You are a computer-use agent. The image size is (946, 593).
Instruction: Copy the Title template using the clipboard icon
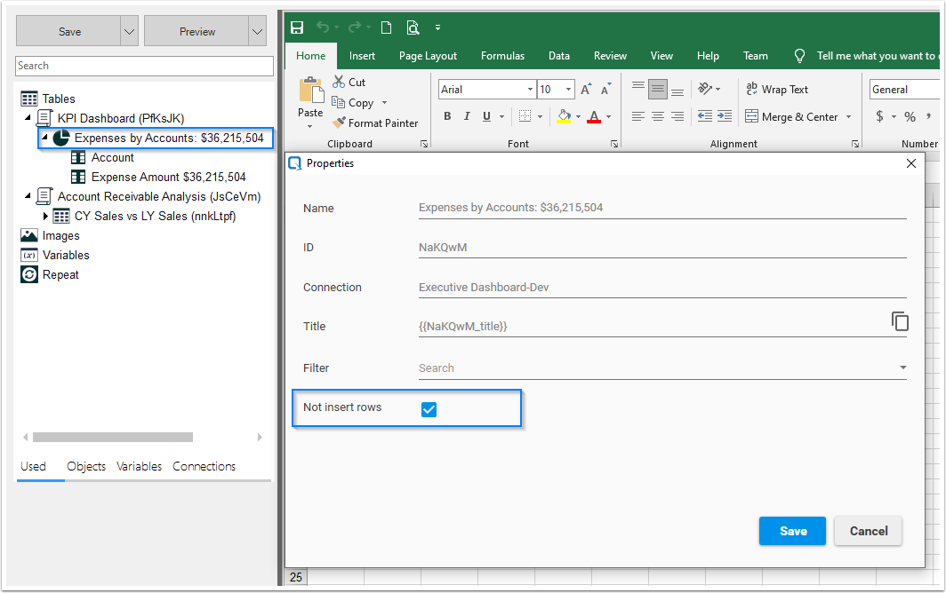899,321
